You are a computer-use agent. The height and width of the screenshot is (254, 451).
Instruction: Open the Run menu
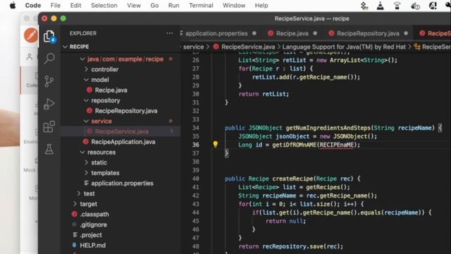pyautogui.click(x=174, y=6)
